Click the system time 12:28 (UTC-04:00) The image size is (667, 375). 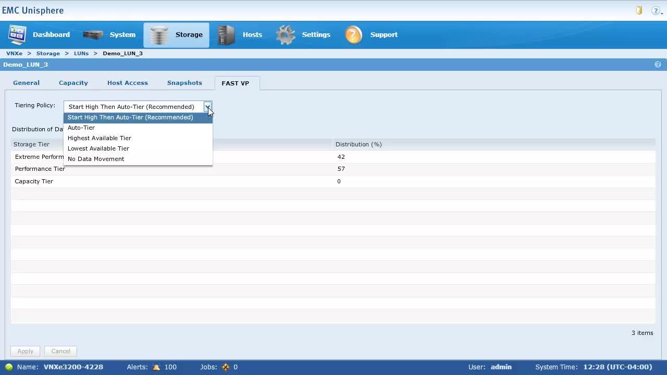pyautogui.click(x=617, y=367)
